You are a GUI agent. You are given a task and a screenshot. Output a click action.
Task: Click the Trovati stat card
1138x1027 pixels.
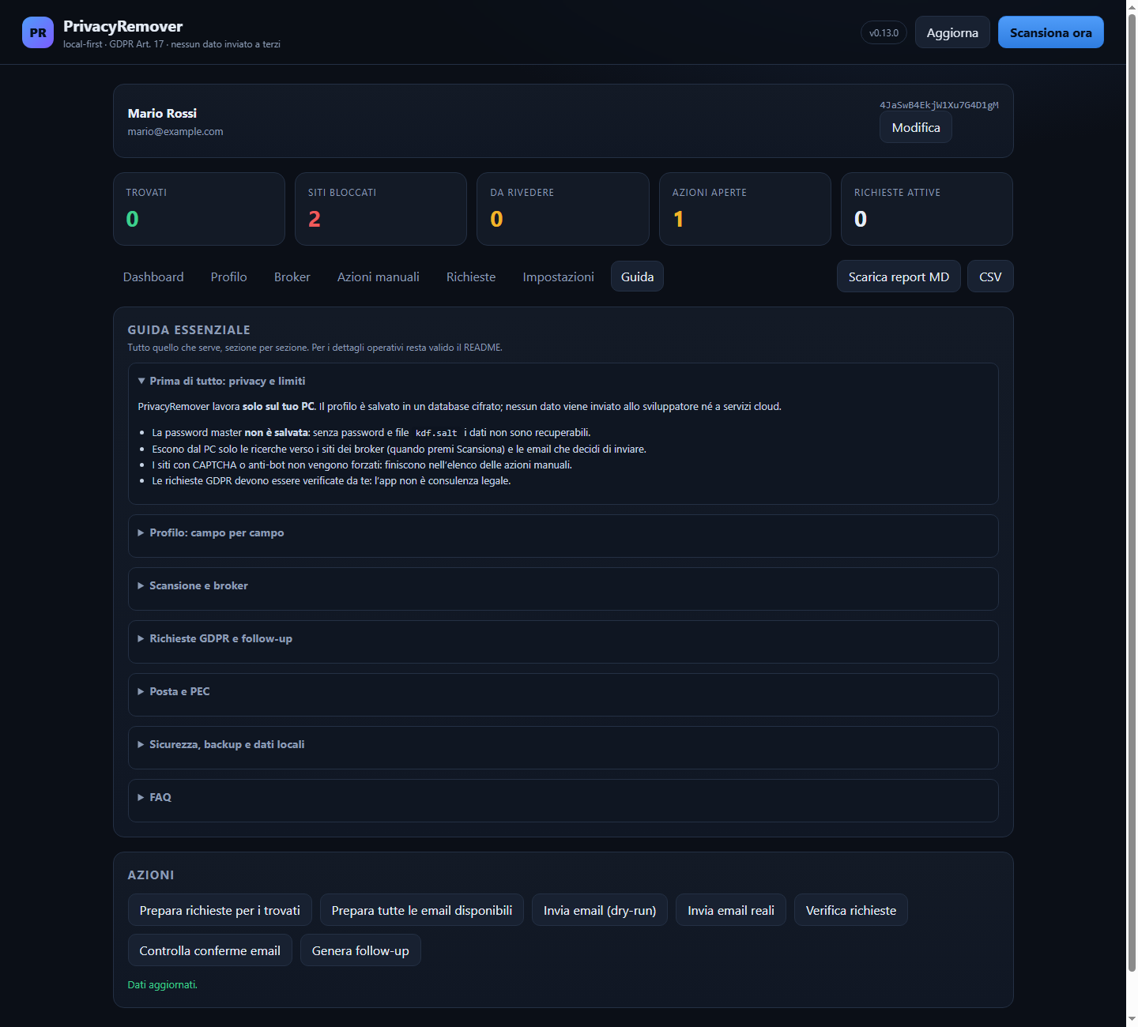[199, 209]
